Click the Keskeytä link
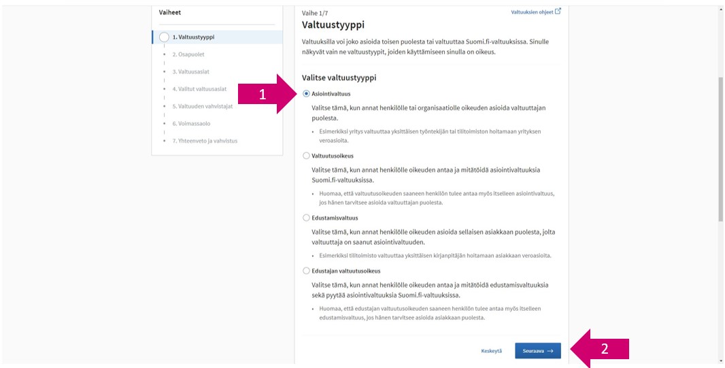 [491, 352]
